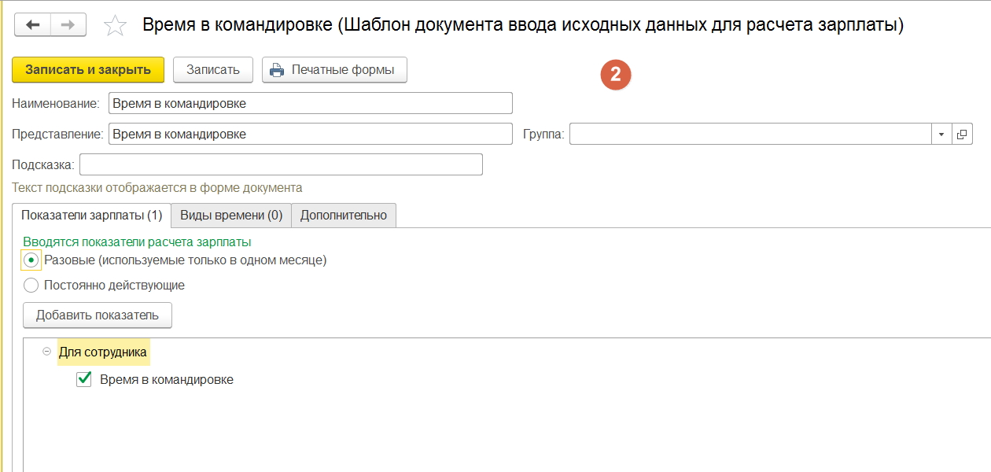Open Печатные формы printer button
Viewport: 991px width, 472px height.
(333, 69)
